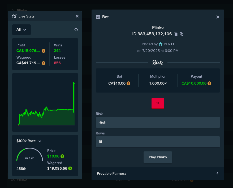Click the Bet modal checklist icon
The width and height of the screenshot is (233, 188).
[98, 17]
